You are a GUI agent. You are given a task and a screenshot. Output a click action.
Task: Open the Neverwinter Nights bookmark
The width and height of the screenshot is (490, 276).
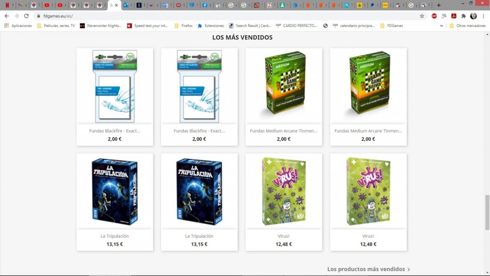point(100,25)
